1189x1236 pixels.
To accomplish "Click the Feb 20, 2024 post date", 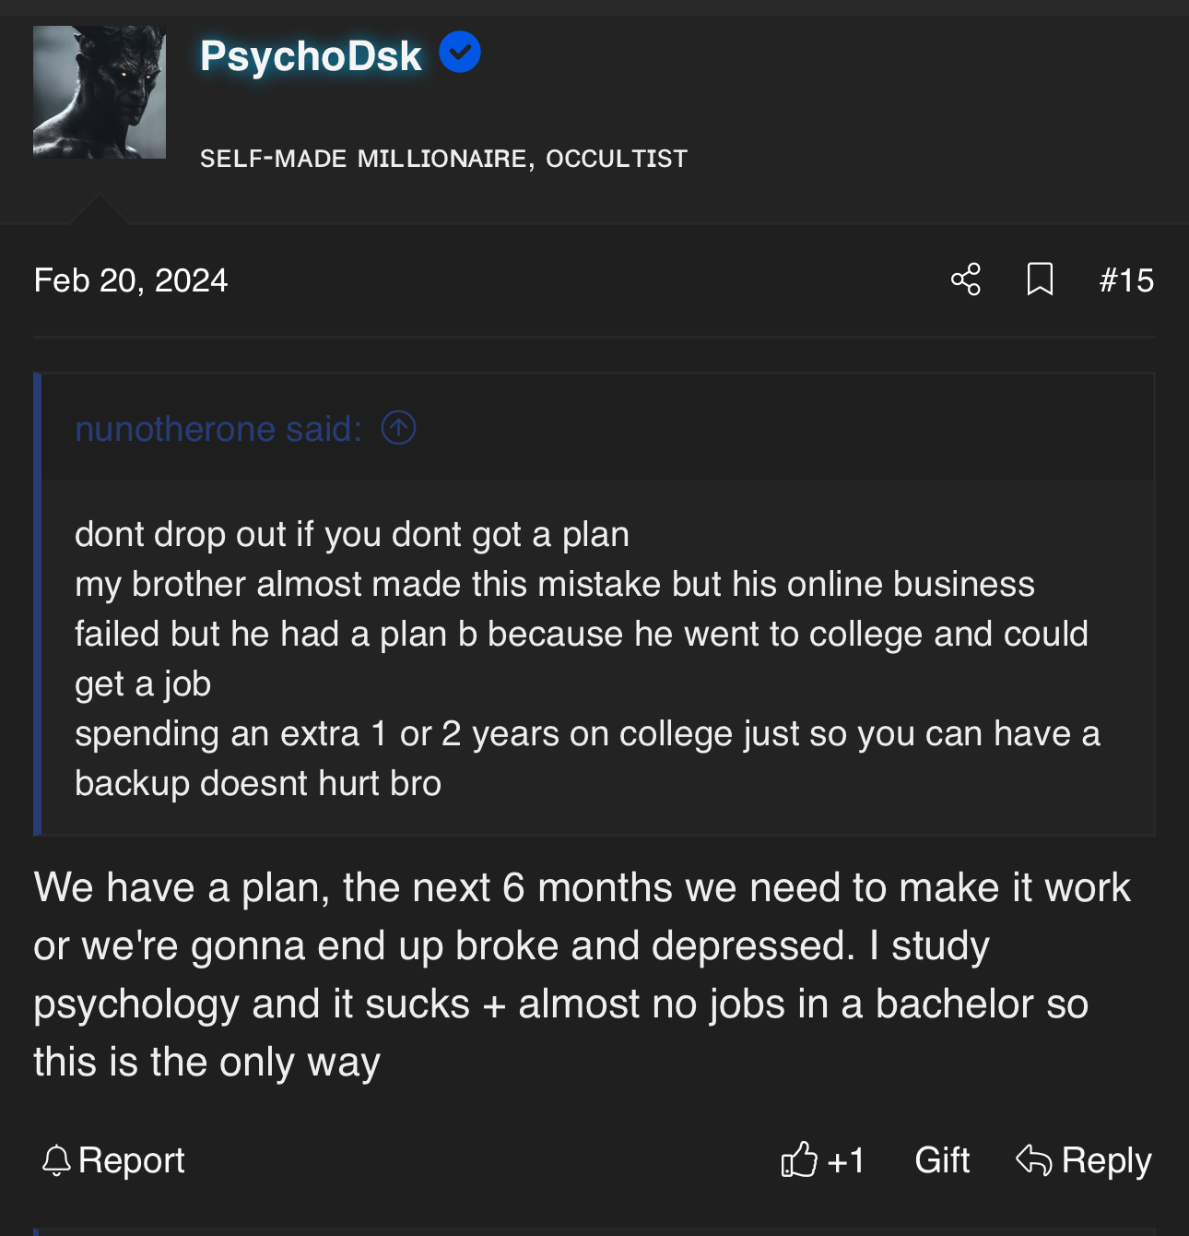I will 131,280.
